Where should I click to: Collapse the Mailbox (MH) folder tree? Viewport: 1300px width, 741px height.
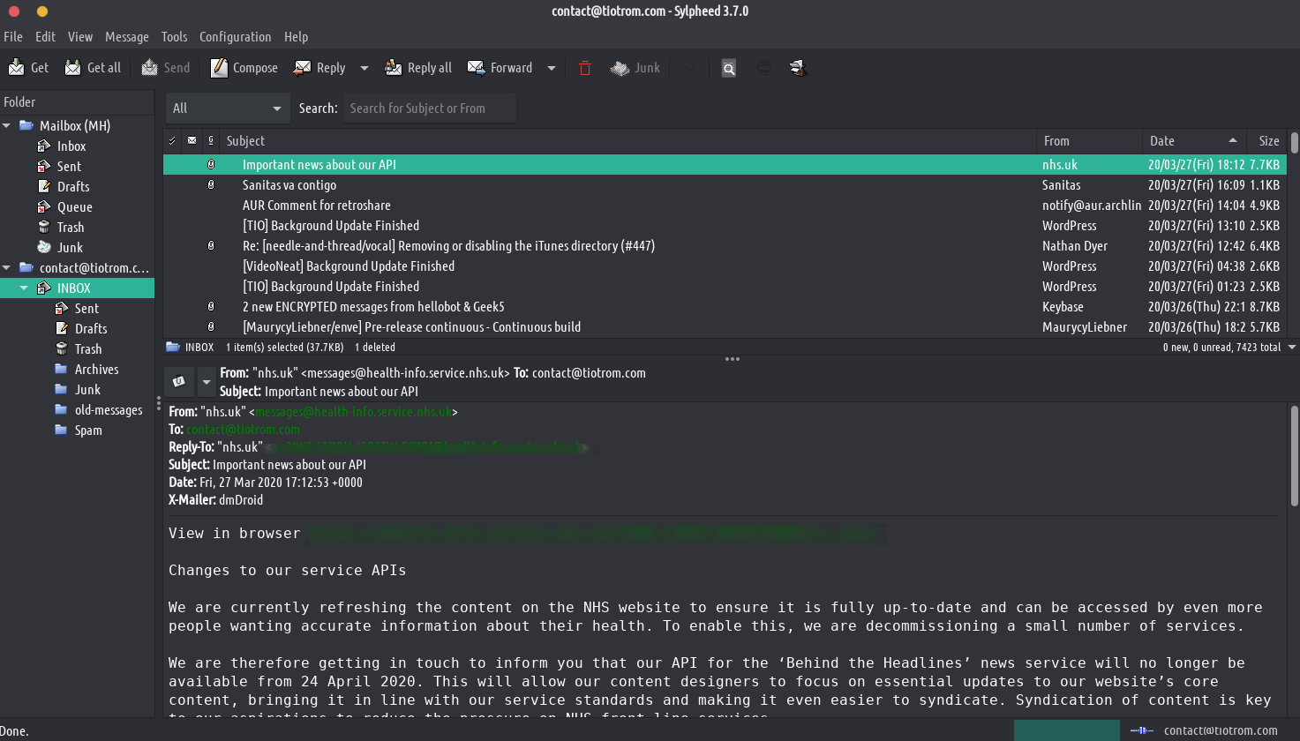click(x=7, y=126)
